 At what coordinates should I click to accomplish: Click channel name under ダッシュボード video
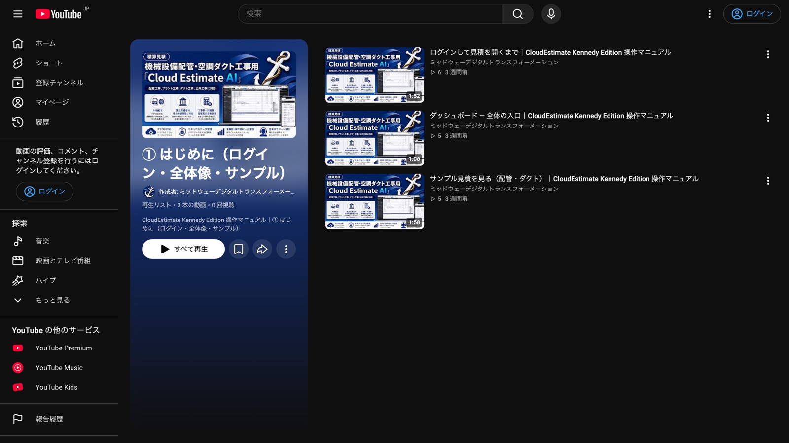[x=494, y=126]
